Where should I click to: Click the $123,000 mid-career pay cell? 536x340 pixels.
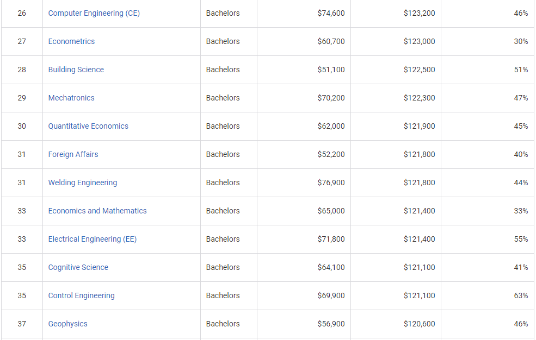pyautogui.click(x=419, y=41)
